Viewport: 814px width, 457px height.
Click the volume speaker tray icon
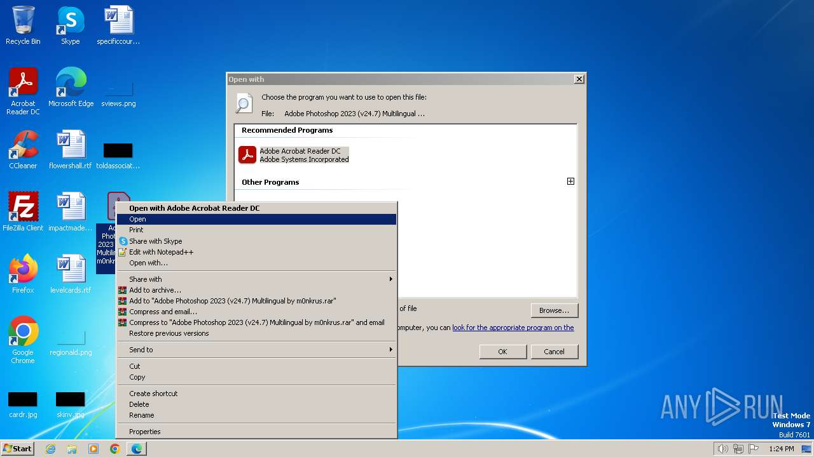[x=723, y=449]
